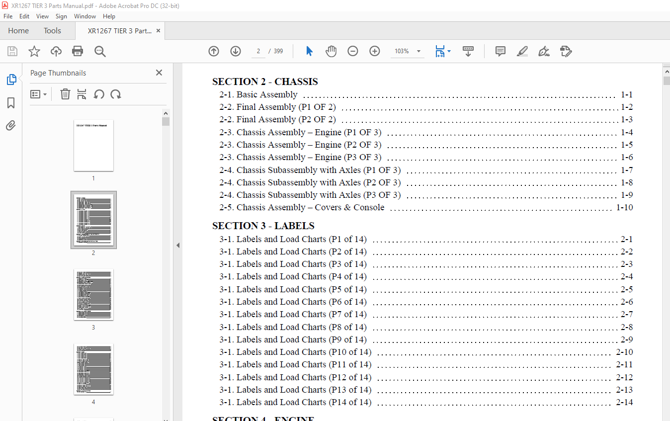Viewport: 670px width, 421px height.
Task: Upload file to cloud icon
Action: [56, 51]
